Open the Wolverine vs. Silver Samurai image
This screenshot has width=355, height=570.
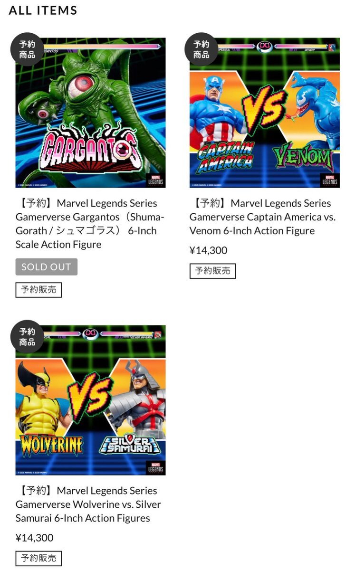90,400
